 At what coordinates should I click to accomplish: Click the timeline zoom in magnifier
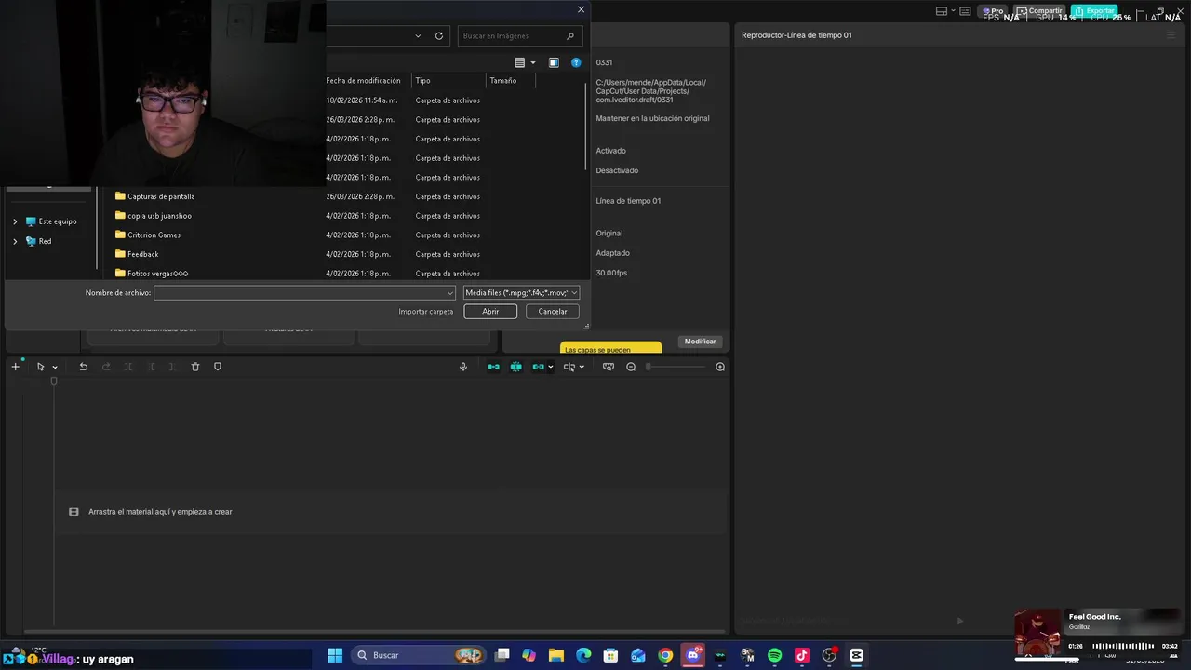click(720, 367)
